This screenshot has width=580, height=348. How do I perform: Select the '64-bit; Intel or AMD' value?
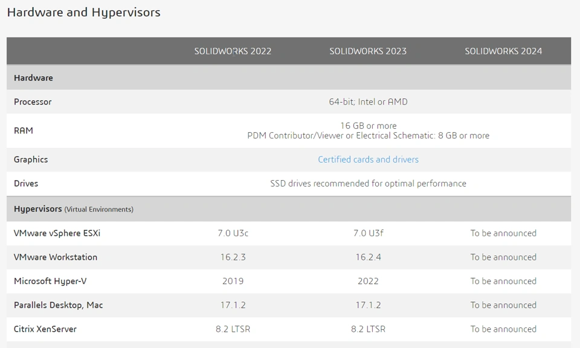[x=368, y=101]
